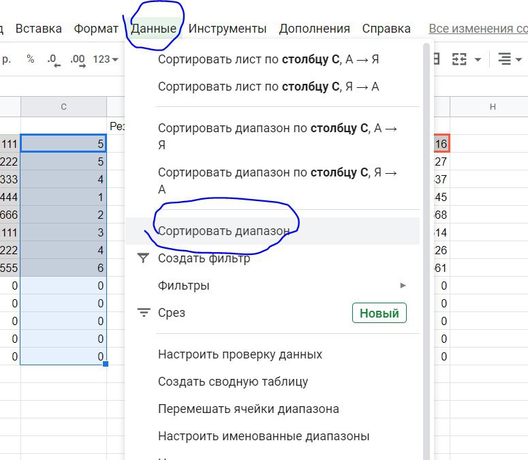Expand the merge cells dropdown arrow
The image size is (528, 460).
click(478, 59)
